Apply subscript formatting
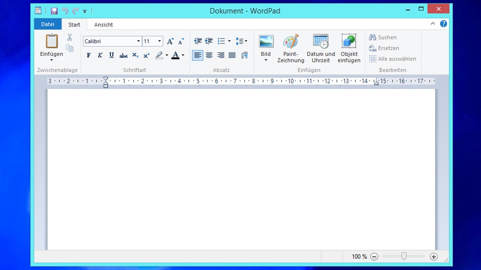This screenshot has width=481, height=270. coord(135,55)
